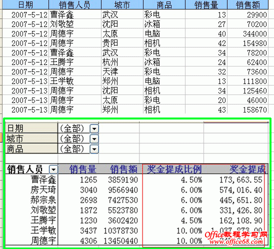Image resolution: width=274 pixels, height=249 pixels.
Task: Select sales amount cell 111800
Action: (247, 81)
